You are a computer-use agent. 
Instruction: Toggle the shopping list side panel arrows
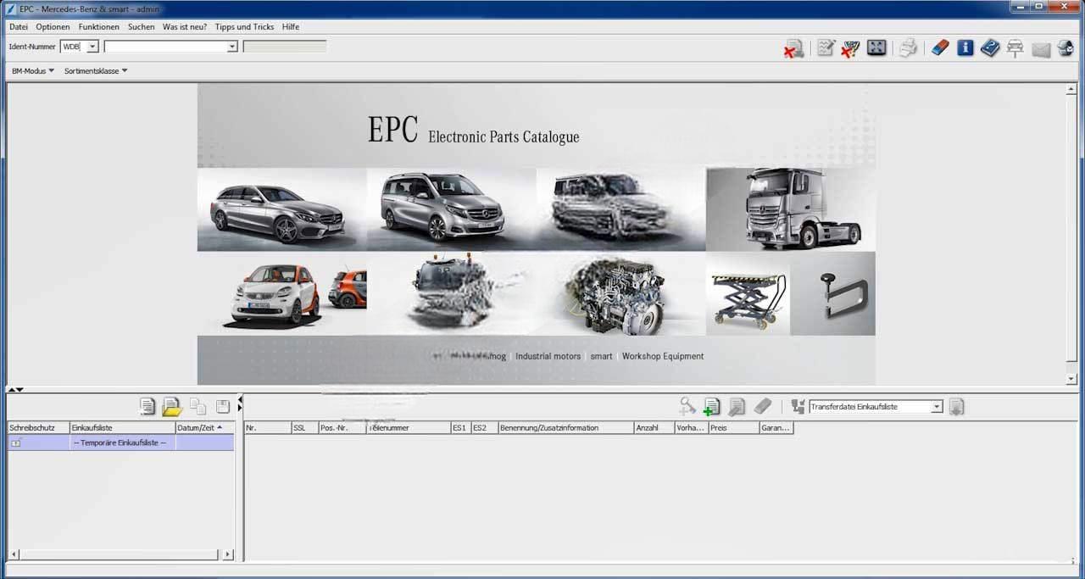point(239,404)
